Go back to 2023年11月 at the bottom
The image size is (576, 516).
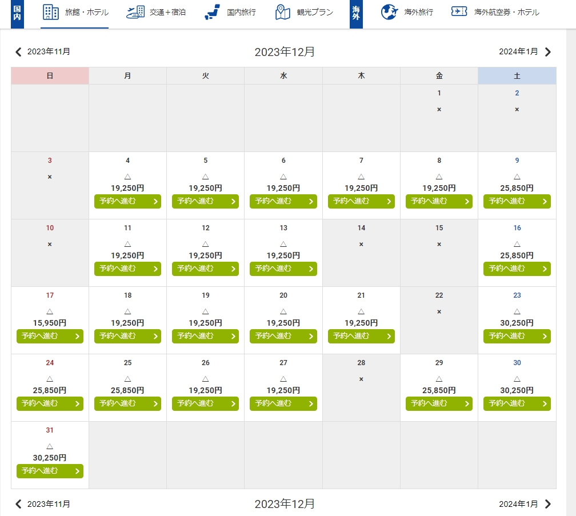49,504
